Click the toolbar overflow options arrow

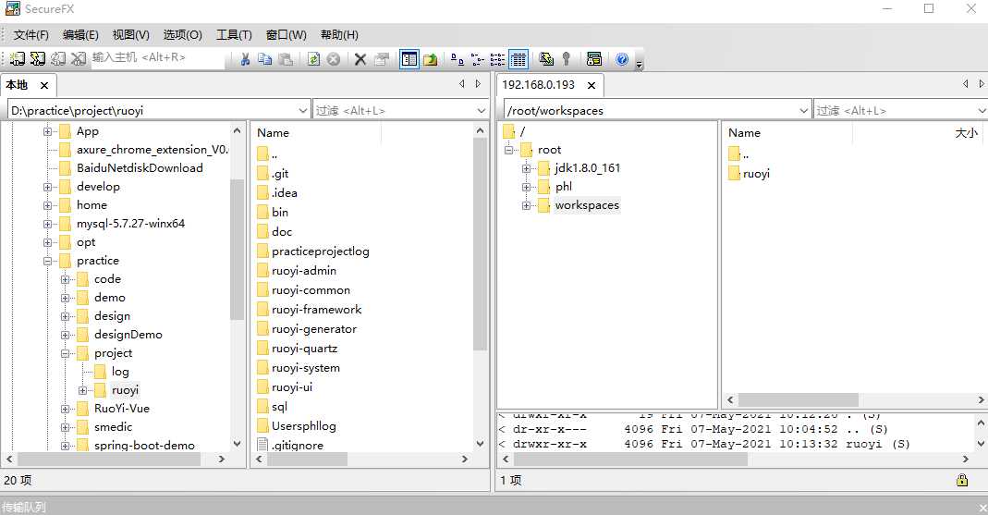[x=639, y=63]
